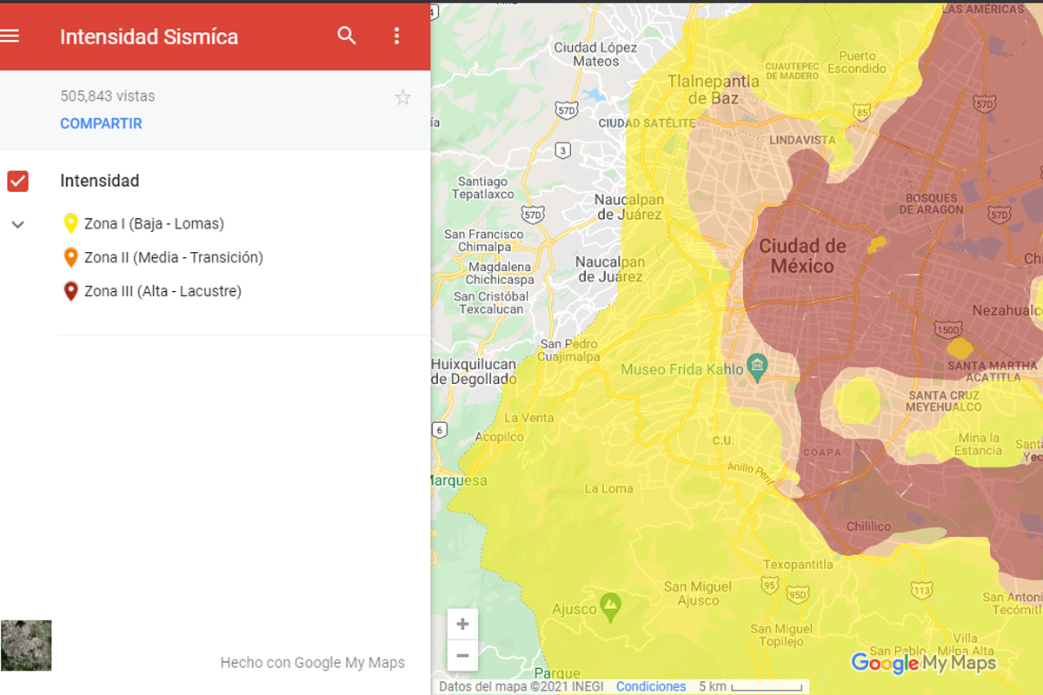Zoom in with the plus button
The height and width of the screenshot is (695, 1043).
click(462, 624)
